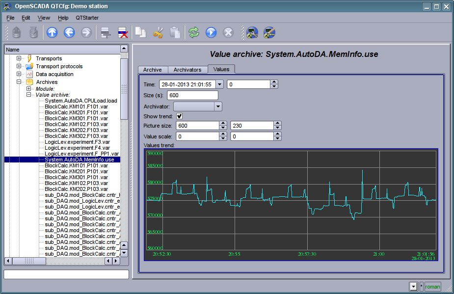
Task: Open the View menu
Action: (44, 18)
